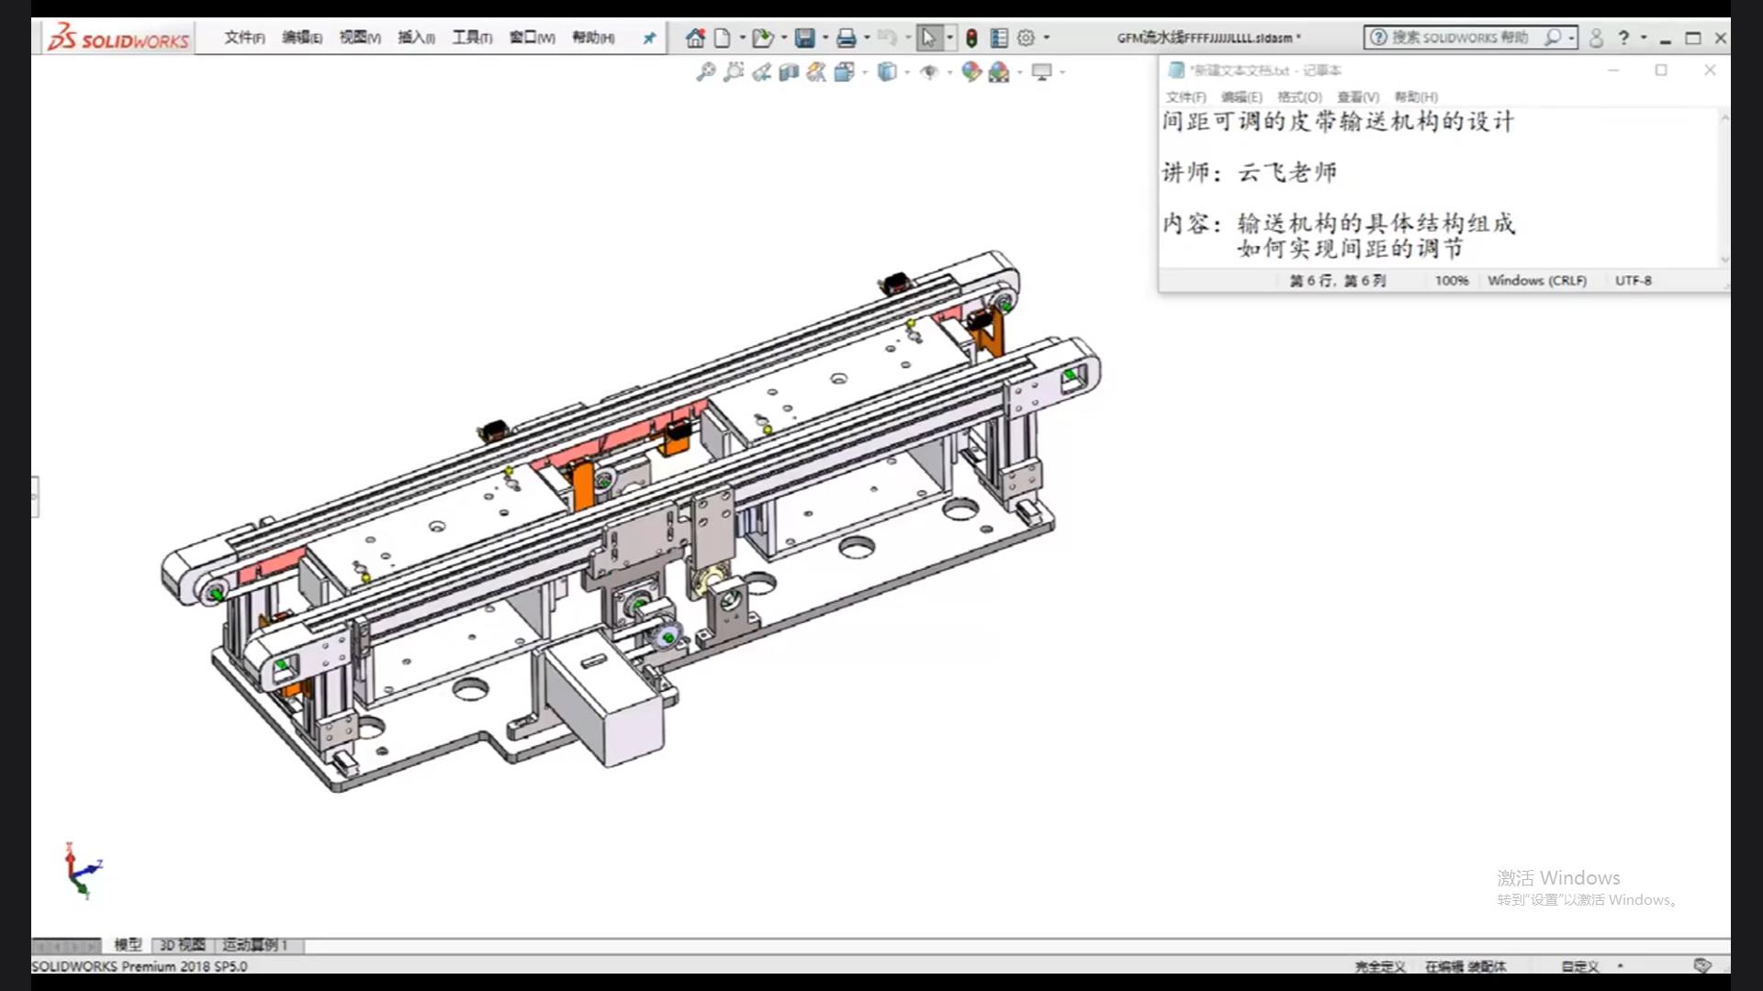This screenshot has height=991, width=1763.
Task: Open File Properties list icon
Action: (x=999, y=38)
